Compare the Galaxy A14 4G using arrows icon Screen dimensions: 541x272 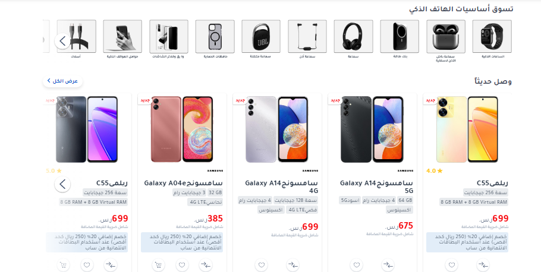click(x=293, y=265)
